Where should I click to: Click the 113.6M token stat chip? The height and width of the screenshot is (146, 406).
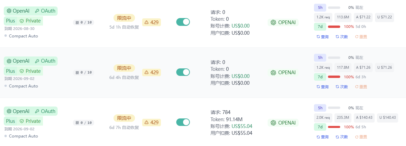[x=343, y=17]
